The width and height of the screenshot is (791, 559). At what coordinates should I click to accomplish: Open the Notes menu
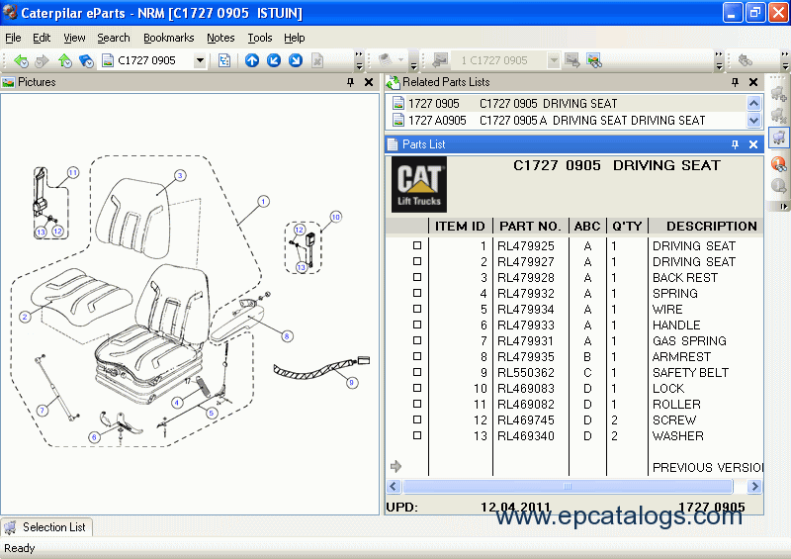coord(220,38)
